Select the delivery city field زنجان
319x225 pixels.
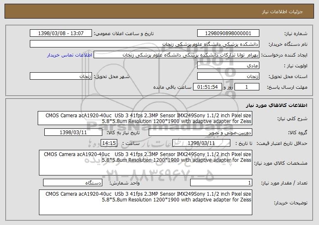click(61, 76)
